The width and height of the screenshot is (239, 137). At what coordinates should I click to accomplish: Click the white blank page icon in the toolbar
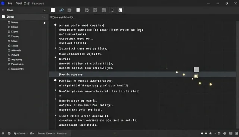(x=53, y=10)
